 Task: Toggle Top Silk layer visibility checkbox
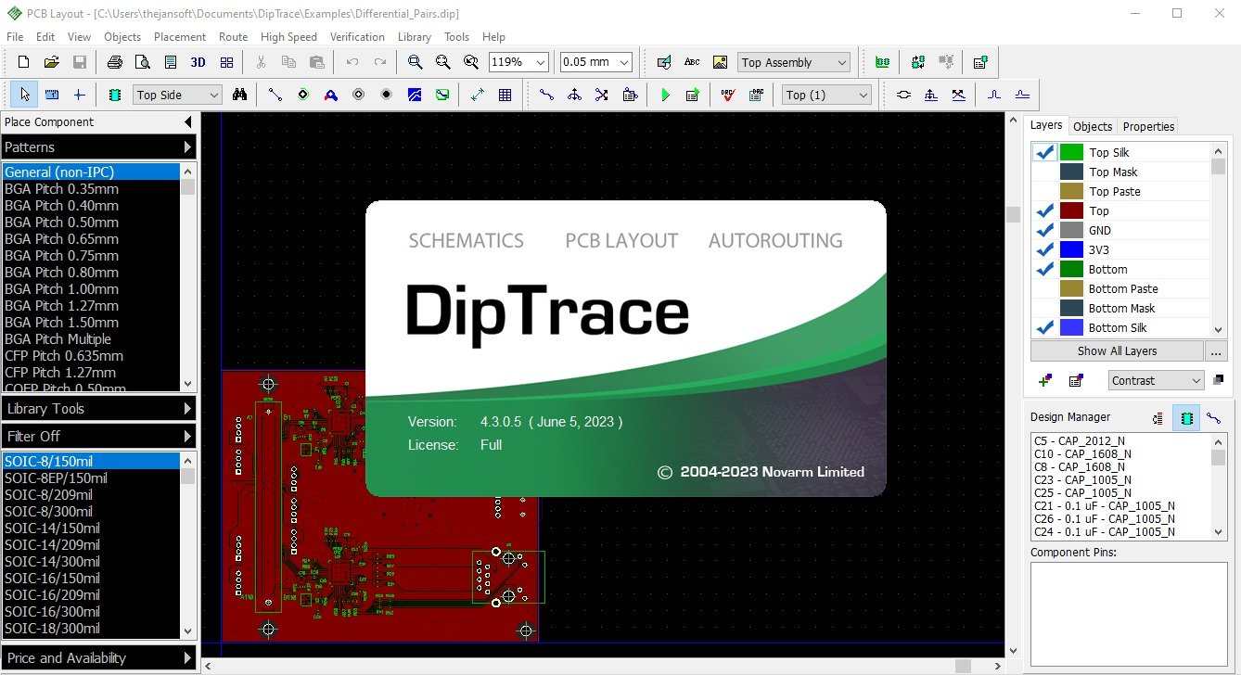pyautogui.click(x=1044, y=152)
